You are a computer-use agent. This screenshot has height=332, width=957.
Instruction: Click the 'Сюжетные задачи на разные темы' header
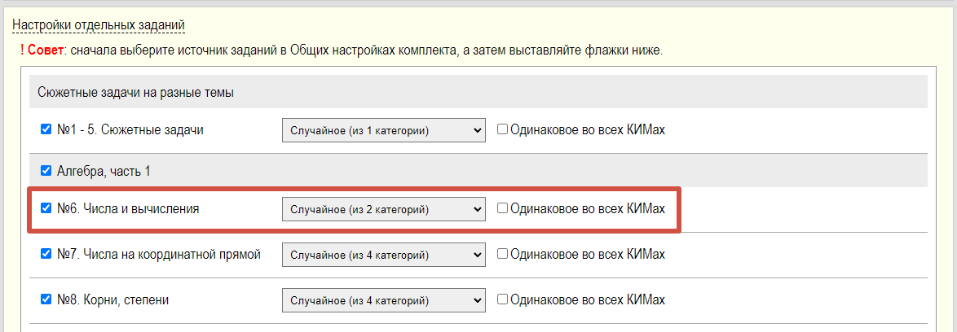[x=135, y=92]
